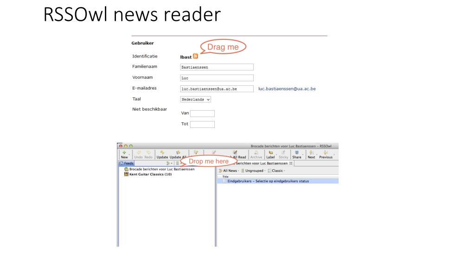Click the Update All toolbar button

point(178,155)
